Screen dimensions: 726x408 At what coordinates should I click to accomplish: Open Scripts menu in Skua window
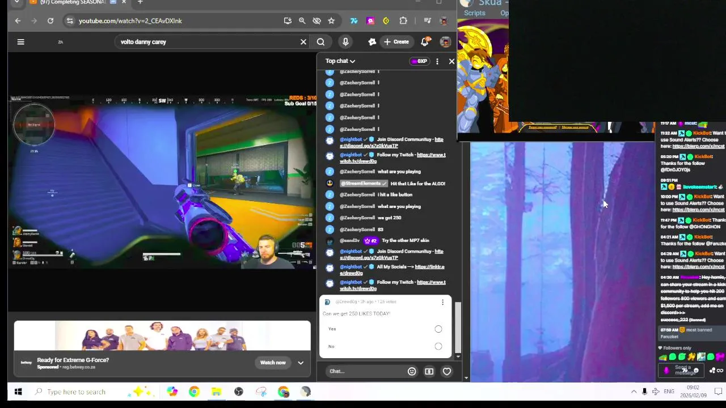474,13
